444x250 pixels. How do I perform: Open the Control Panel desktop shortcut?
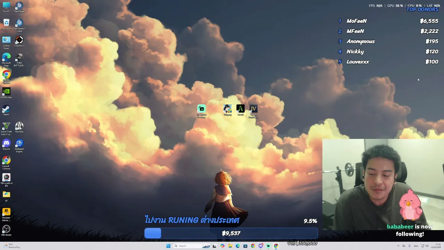6,42
